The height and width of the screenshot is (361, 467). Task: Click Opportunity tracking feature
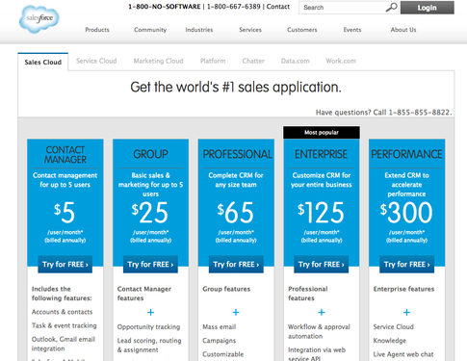click(x=148, y=327)
